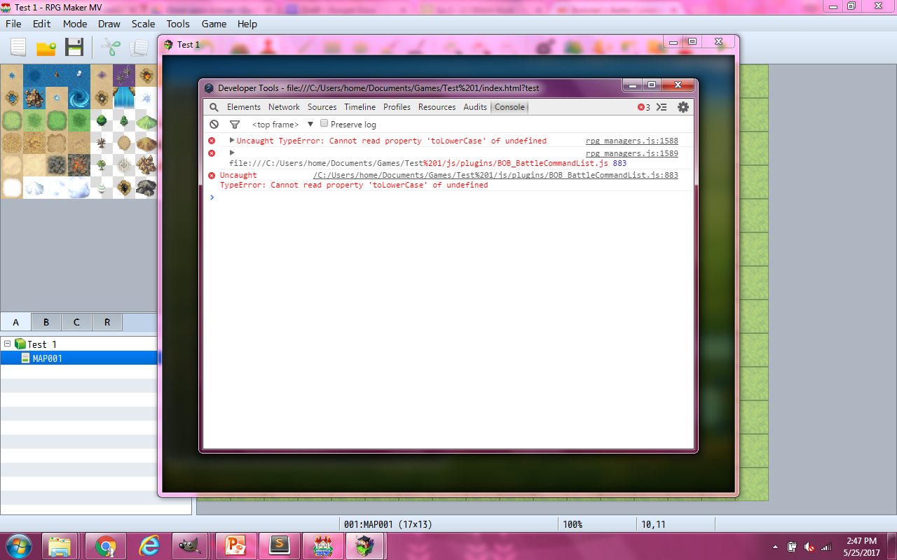897x560 pixels.
Task: Pick the lava rock tile in the palette
Action: tap(79, 165)
